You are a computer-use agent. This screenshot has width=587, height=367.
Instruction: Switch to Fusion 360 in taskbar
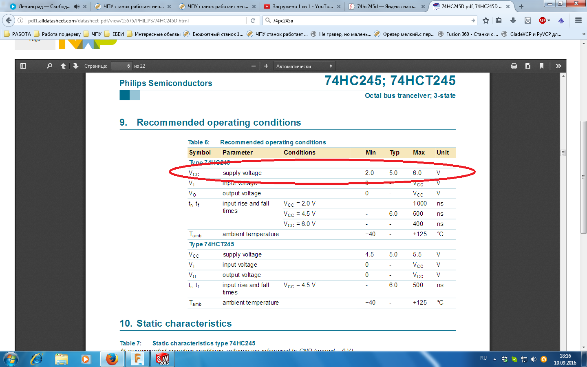pyautogui.click(x=138, y=359)
